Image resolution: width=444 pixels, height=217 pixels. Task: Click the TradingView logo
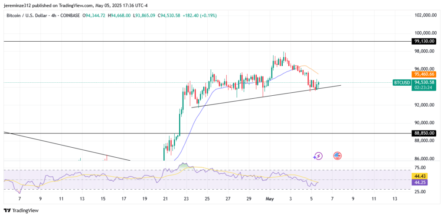click(x=21, y=211)
